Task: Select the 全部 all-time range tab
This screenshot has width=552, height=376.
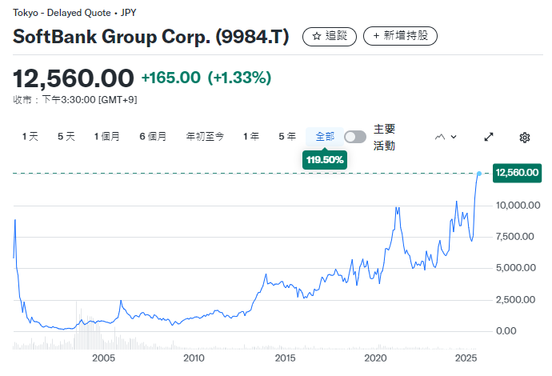Action: pos(325,137)
